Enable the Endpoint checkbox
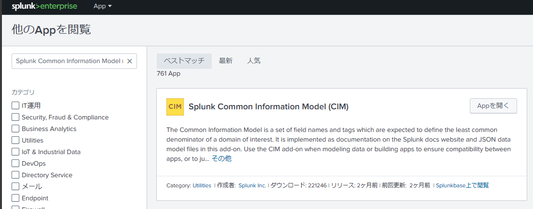Viewport: 533px width, 209px height. pos(15,198)
